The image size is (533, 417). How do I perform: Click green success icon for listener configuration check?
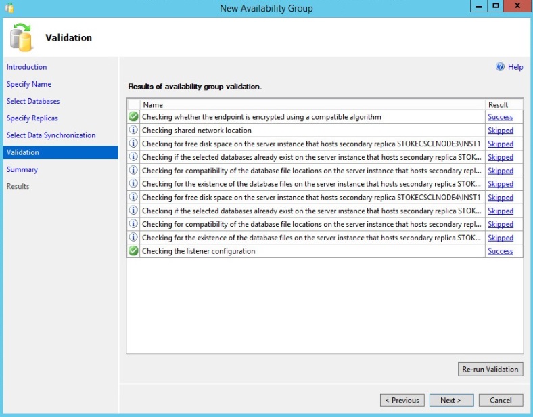click(133, 251)
